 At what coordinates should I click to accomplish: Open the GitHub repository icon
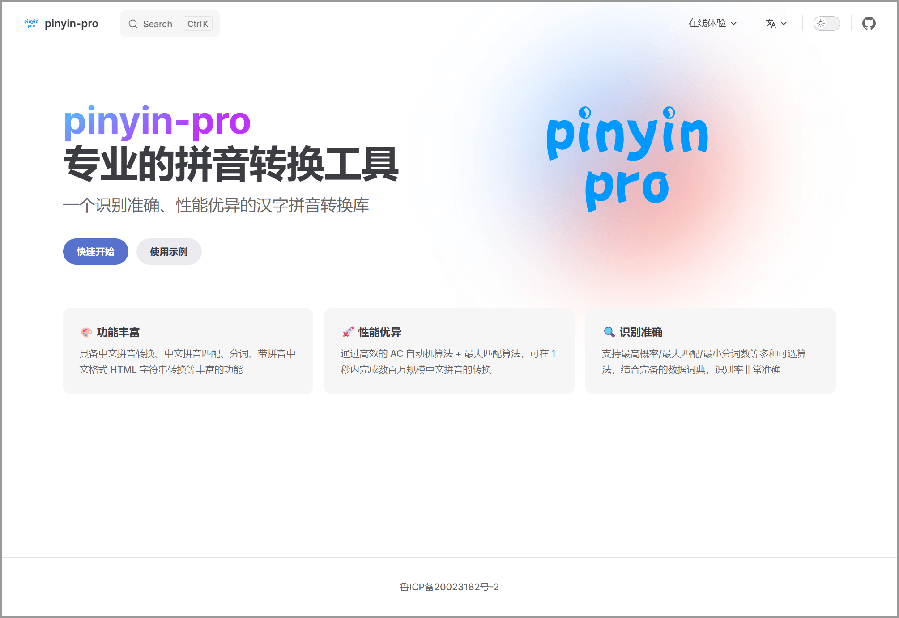pyautogui.click(x=869, y=23)
